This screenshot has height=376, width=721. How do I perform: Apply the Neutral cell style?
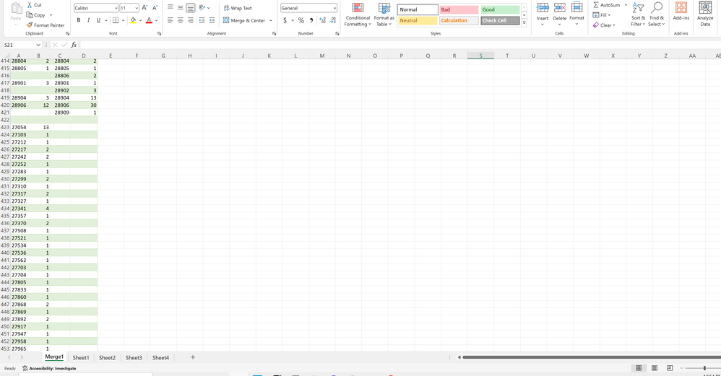point(418,21)
